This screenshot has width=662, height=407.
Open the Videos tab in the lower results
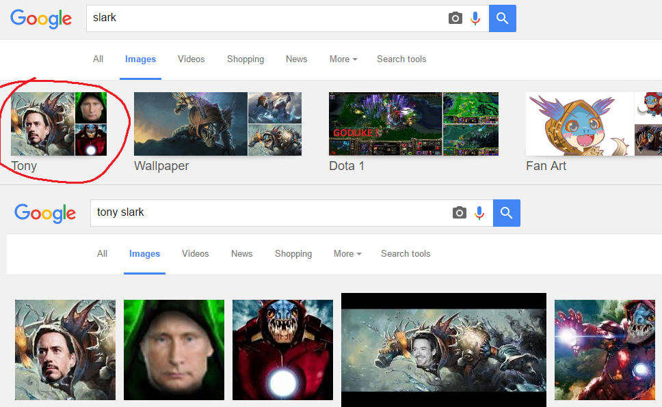click(196, 253)
